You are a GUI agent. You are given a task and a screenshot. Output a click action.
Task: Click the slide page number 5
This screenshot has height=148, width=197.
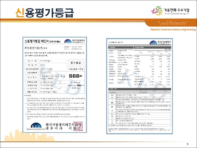[x=188, y=144]
